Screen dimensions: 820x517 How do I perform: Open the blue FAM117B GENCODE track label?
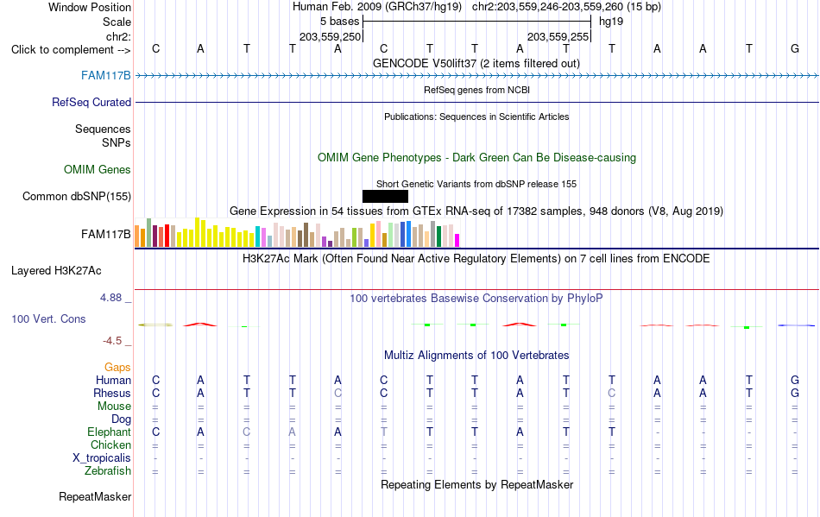[105, 76]
